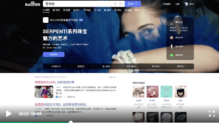The height and width of the screenshot is (123, 219).
Task: Click the Baidu logo
Action: pyautogui.click(x=33, y=4)
